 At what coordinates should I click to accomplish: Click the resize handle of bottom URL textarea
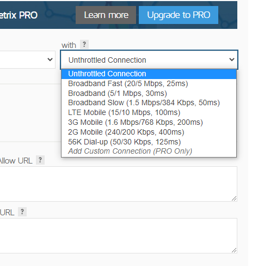pos(234,250)
